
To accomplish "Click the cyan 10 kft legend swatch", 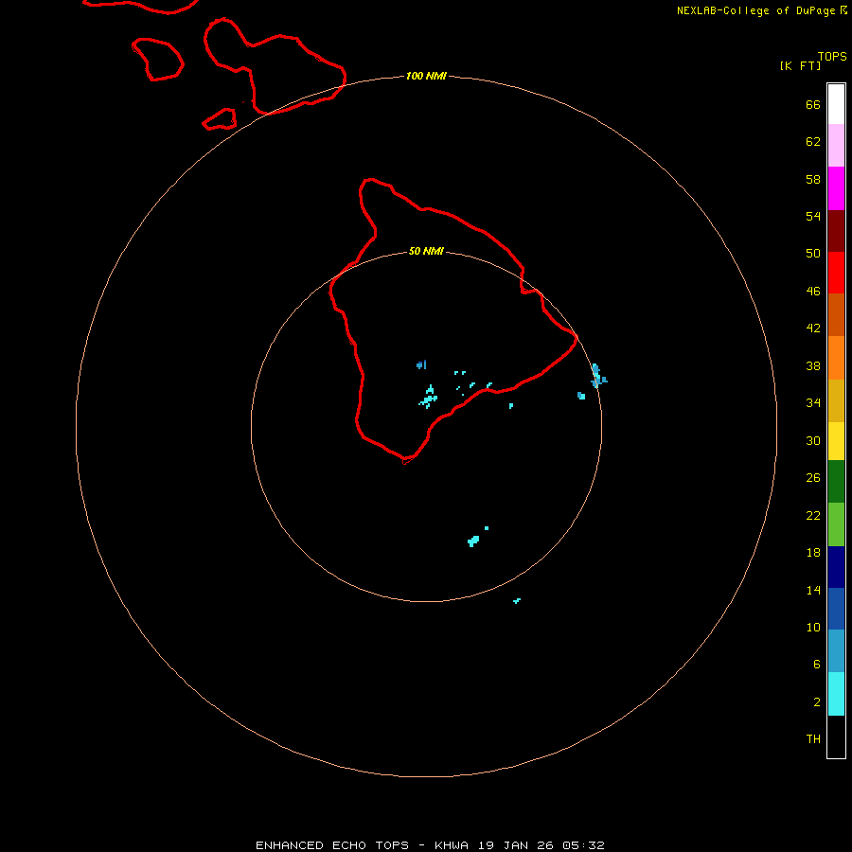I will pyautogui.click(x=836, y=694).
